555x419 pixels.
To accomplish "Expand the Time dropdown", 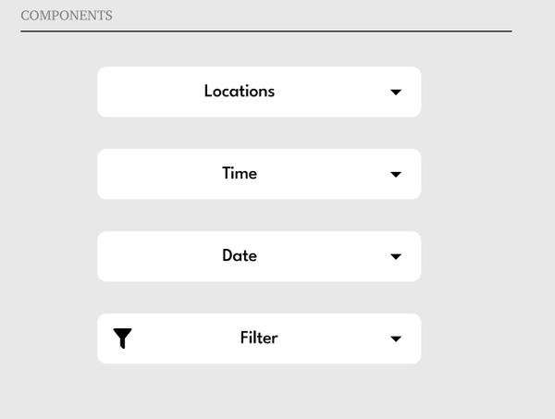I will click(x=259, y=174).
